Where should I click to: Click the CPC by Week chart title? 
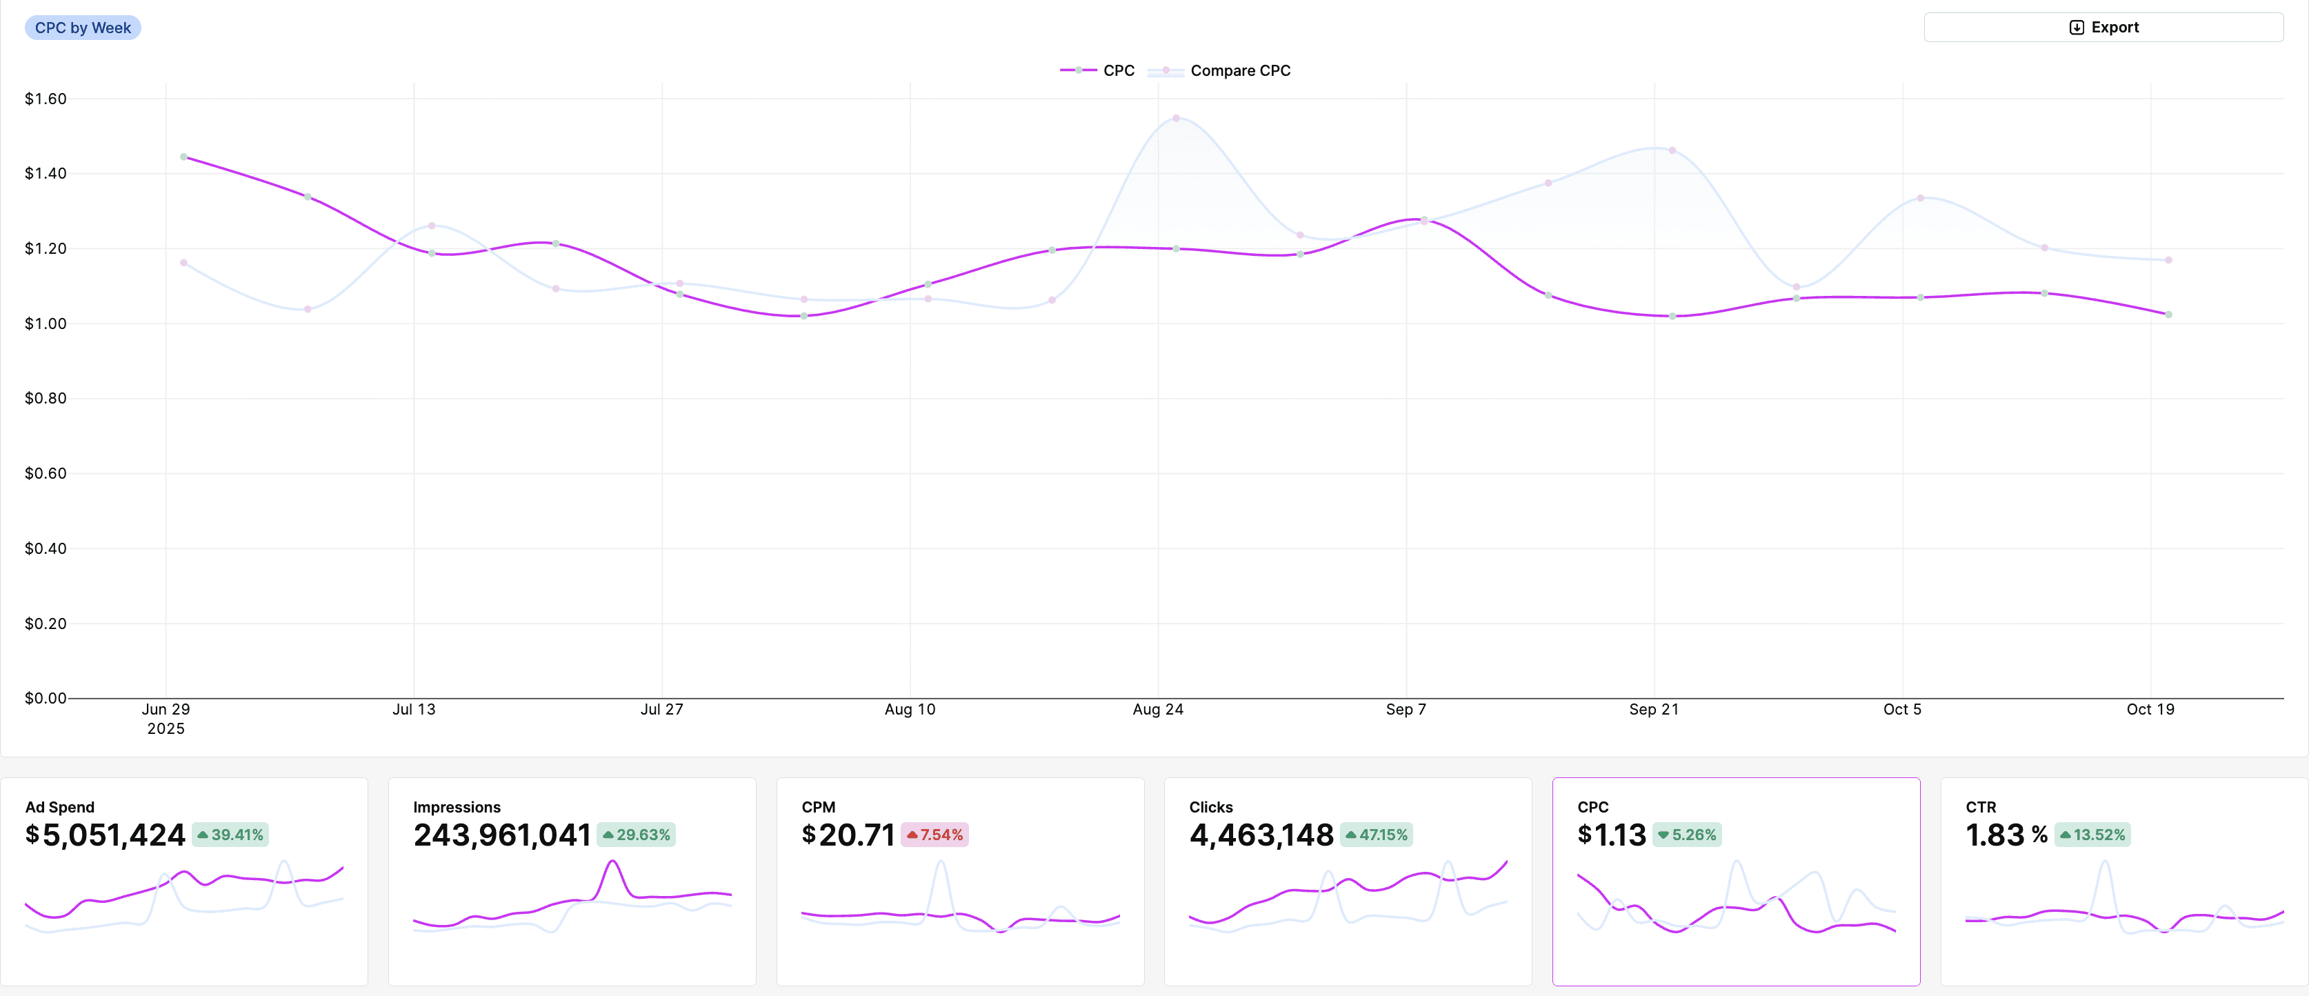tap(83, 28)
